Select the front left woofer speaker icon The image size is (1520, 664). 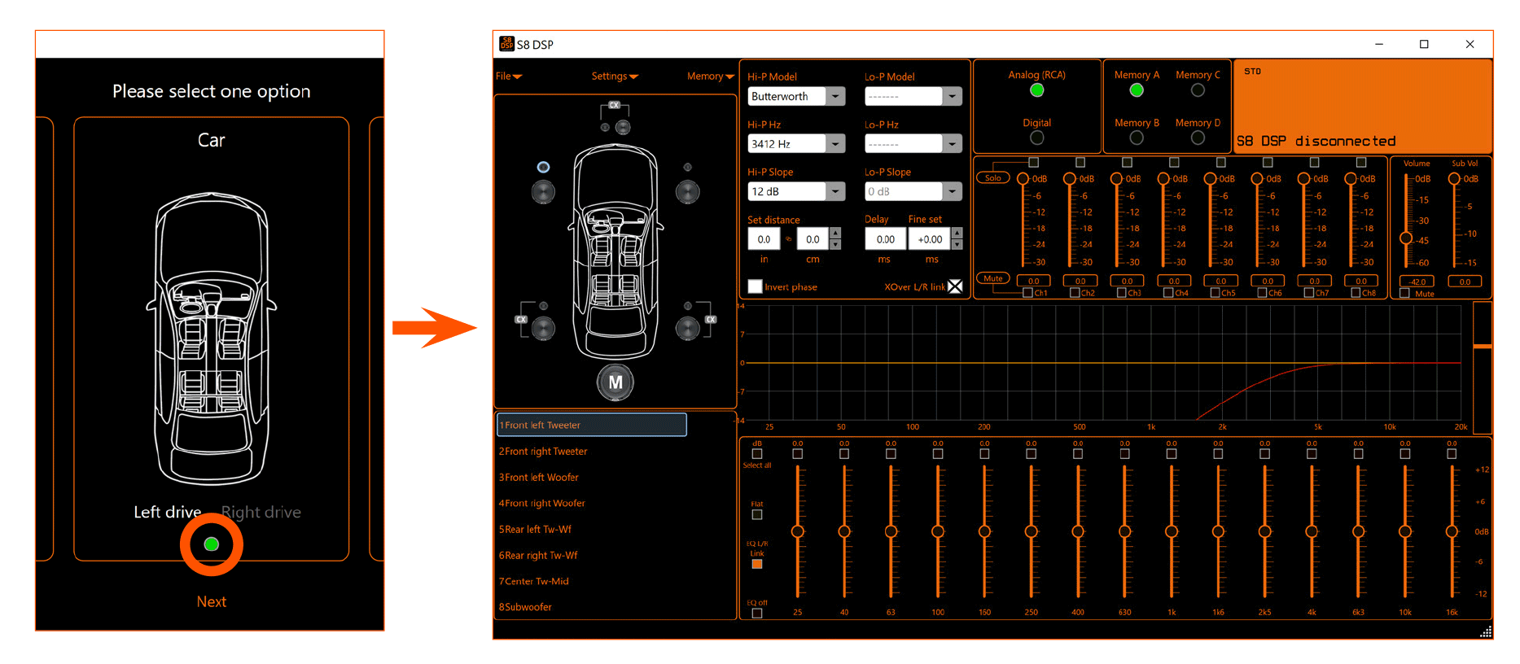coord(543,192)
